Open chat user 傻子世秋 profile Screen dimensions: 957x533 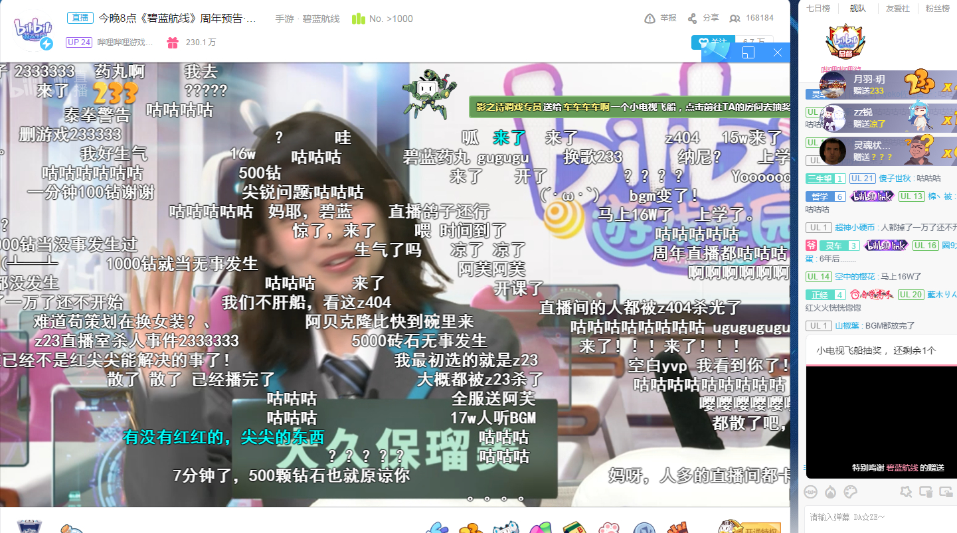tap(895, 179)
